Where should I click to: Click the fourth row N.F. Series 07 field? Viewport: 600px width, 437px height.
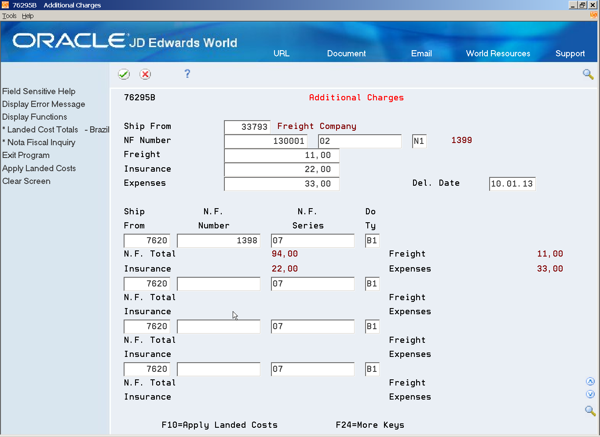[x=313, y=369]
